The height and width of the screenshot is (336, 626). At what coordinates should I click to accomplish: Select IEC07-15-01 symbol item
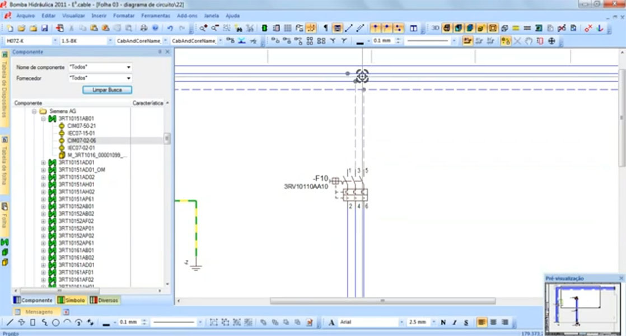(x=81, y=133)
